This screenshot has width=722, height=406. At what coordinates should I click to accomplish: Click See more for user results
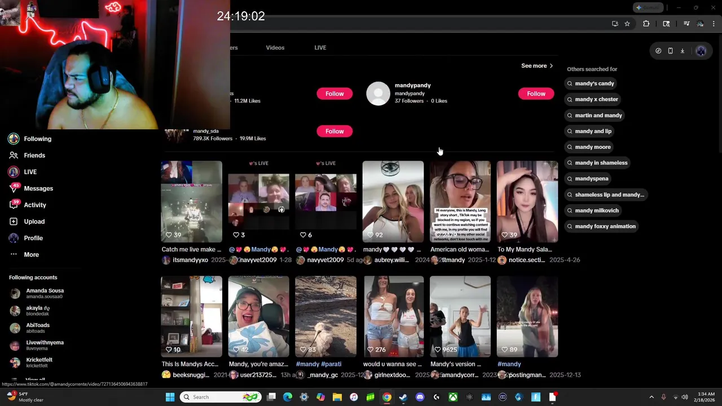pos(537,66)
